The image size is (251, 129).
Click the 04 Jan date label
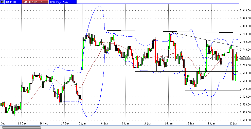coord(105,123)
